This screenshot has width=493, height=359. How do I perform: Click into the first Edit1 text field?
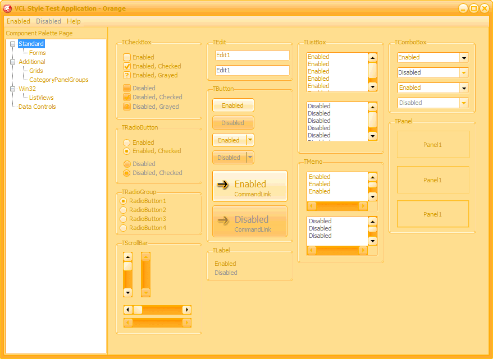point(252,55)
